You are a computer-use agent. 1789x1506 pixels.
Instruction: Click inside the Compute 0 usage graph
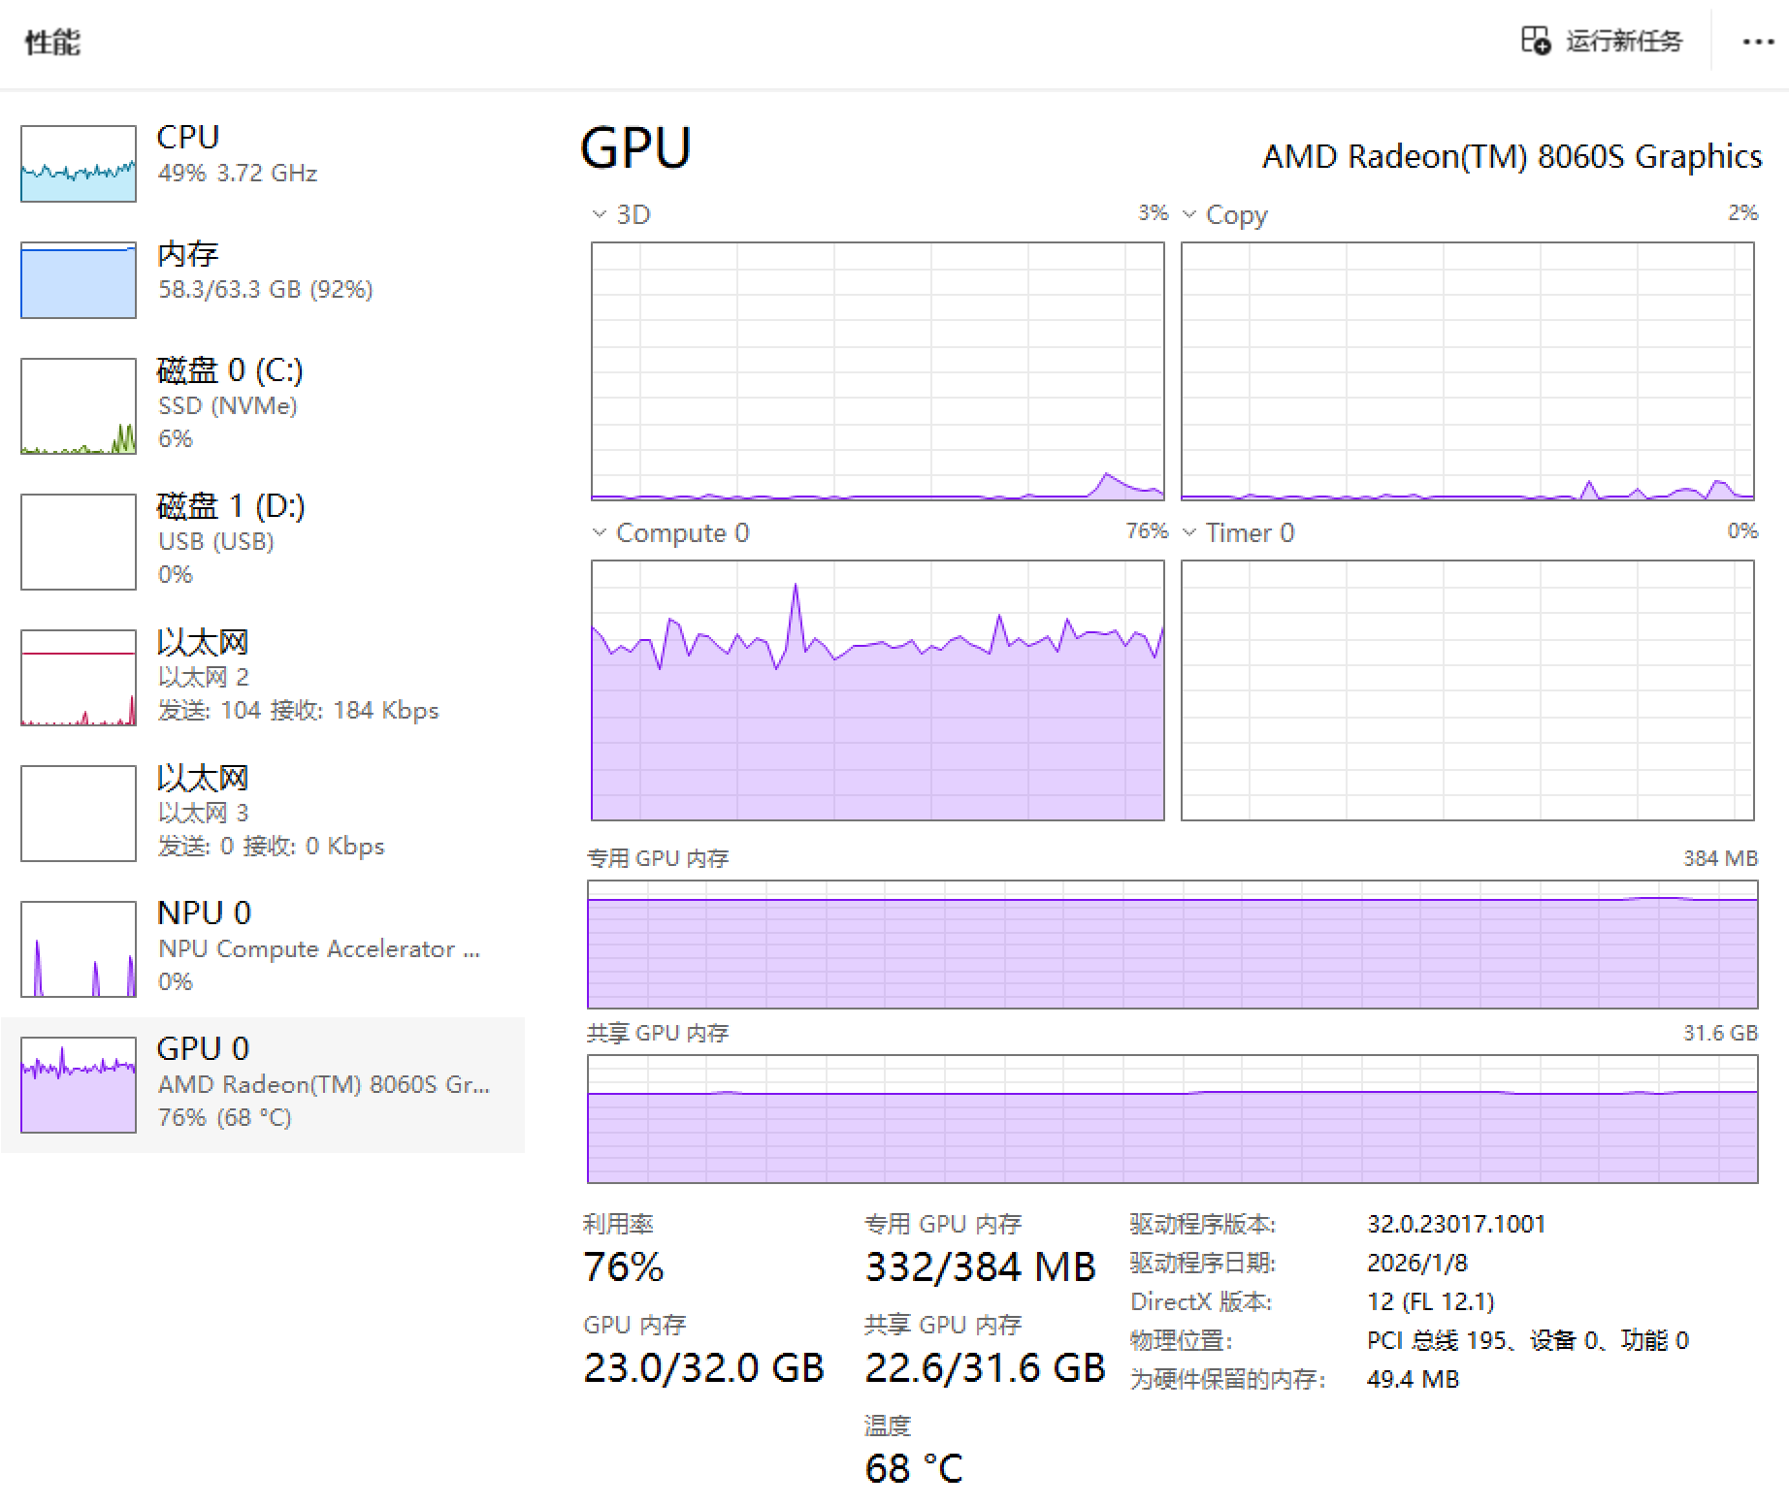(873, 689)
